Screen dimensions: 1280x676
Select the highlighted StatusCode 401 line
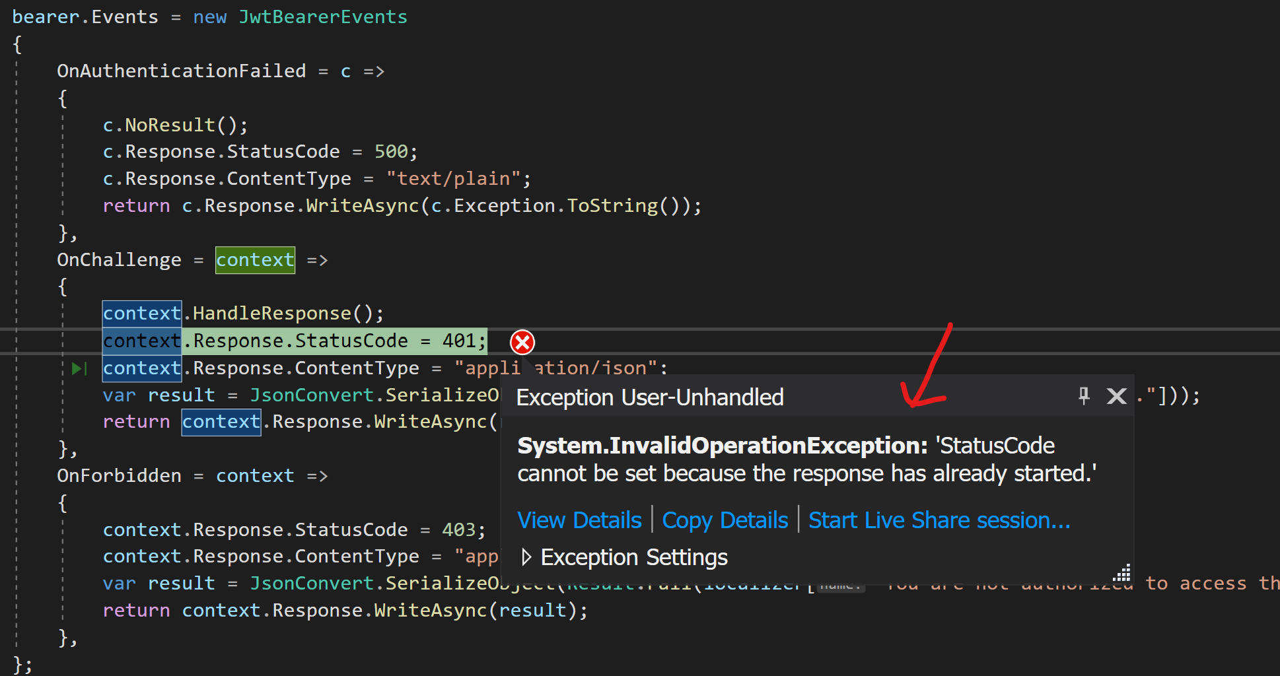click(x=294, y=341)
